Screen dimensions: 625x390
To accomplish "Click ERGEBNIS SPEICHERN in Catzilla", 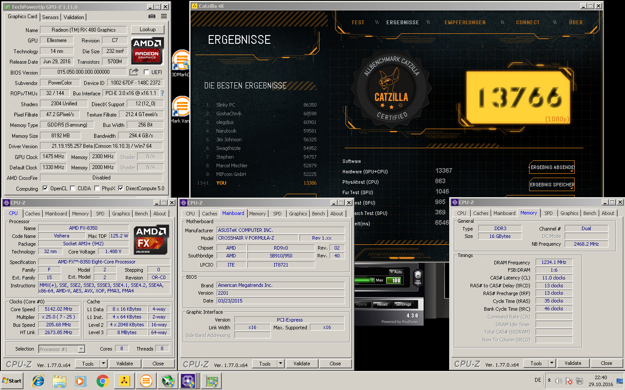I will [x=552, y=185].
